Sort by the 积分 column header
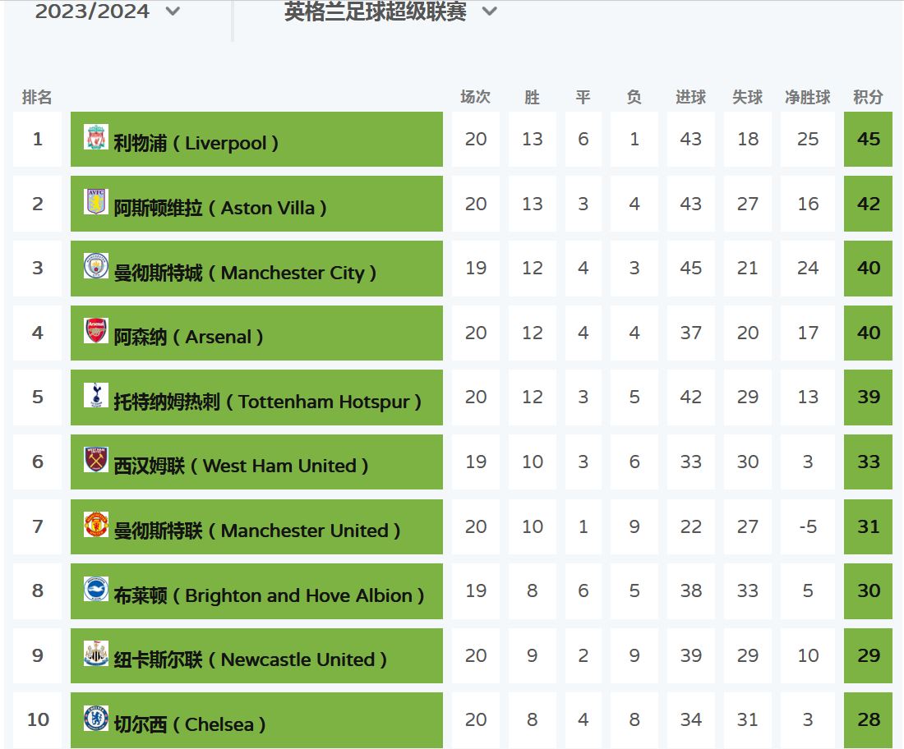Screen dimensions: 904x749 click(868, 97)
